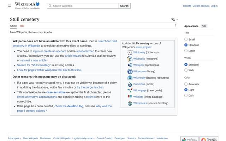The width and height of the screenshot is (226, 141).
Task: Switch to the Talk tab
Action: pyautogui.click(x=22, y=26)
